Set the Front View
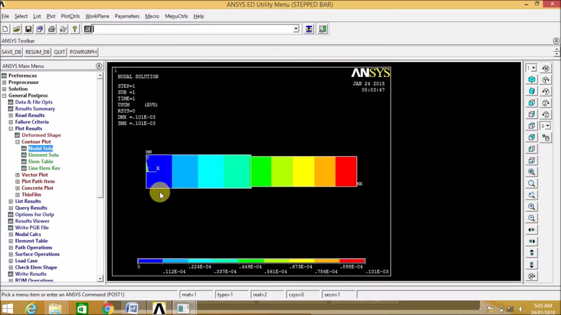561x315 pixels. click(x=532, y=103)
